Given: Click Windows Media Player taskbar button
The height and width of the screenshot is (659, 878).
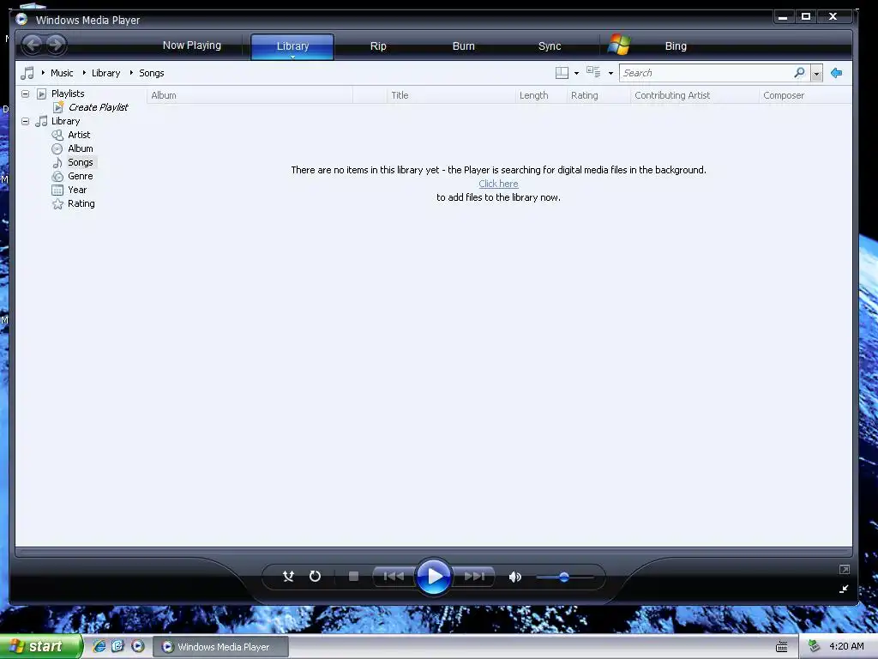Looking at the screenshot, I should pos(221,647).
